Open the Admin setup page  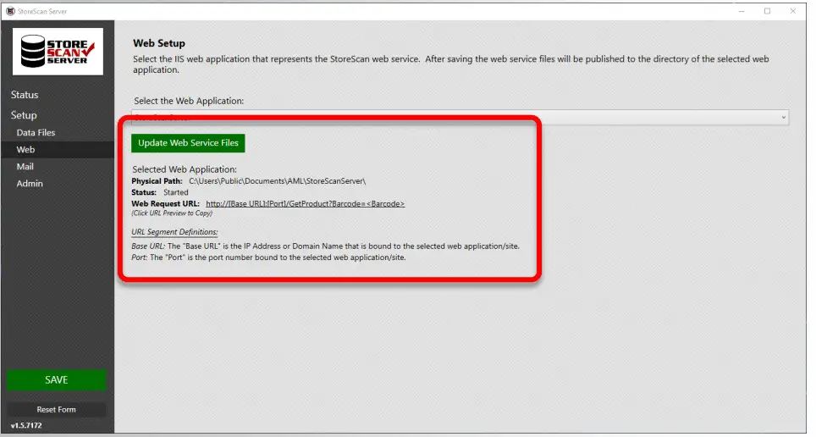tap(30, 183)
